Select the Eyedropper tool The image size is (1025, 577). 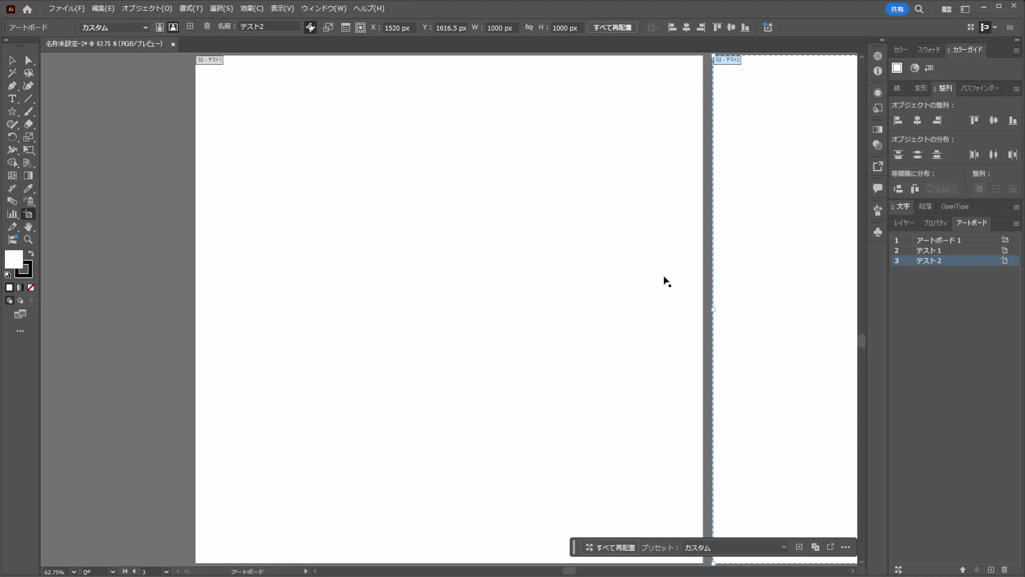(29, 189)
